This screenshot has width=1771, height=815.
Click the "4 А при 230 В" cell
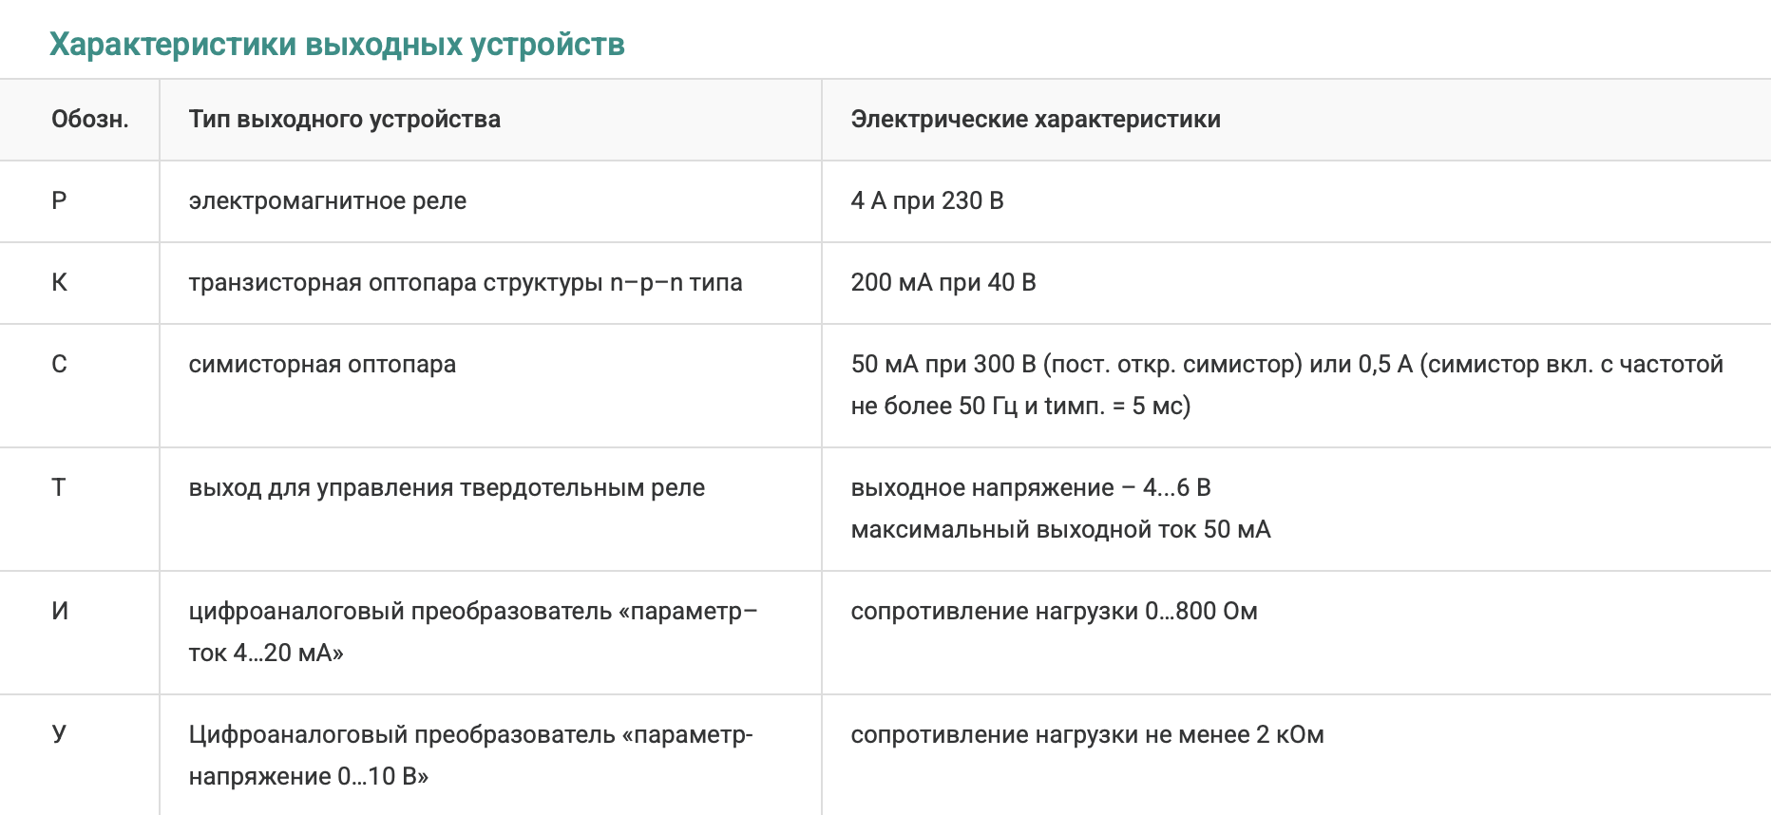click(926, 201)
